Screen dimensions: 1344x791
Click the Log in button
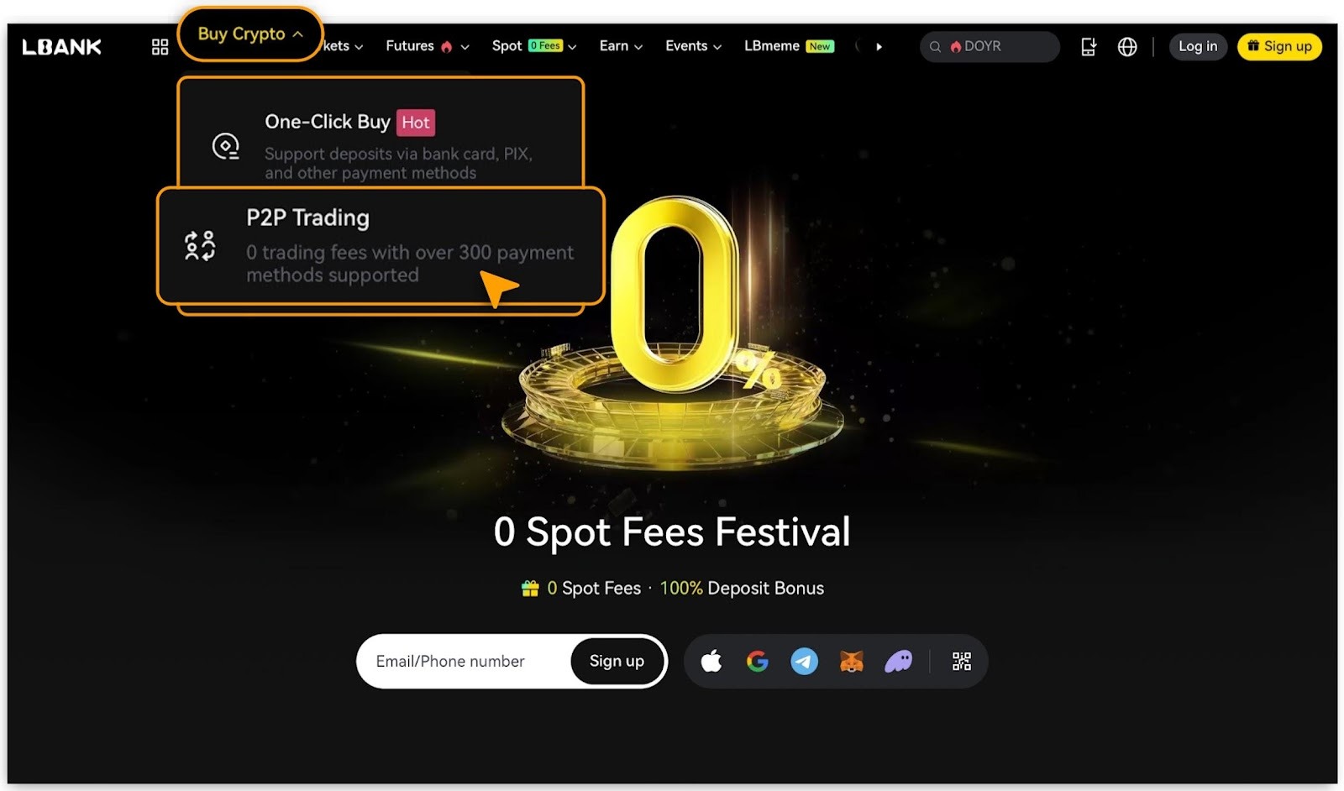pyautogui.click(x=1198, y=46)
